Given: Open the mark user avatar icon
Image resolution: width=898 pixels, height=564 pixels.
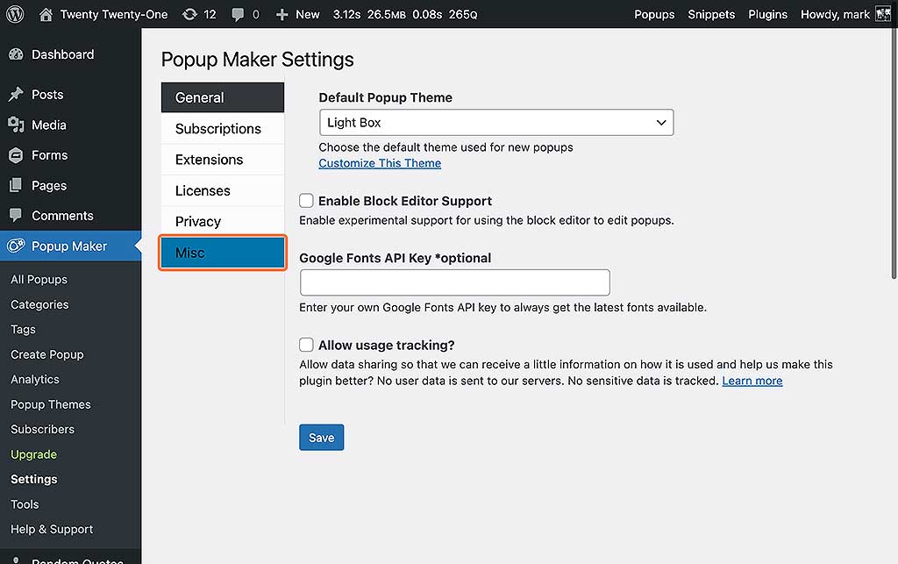Looking at the screenshot, I should point(883,14).
